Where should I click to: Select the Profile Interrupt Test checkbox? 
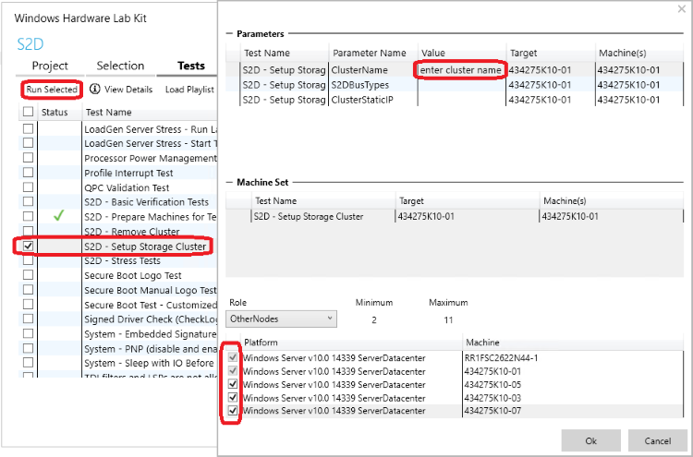29,173
